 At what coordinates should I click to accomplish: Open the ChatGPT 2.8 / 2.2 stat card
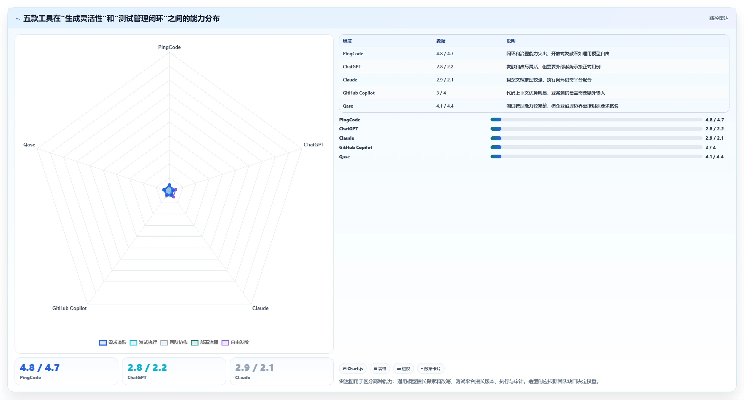click(174, 371)
